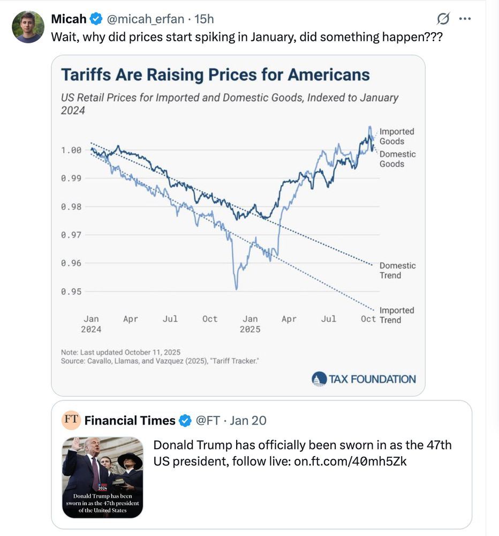Click the 15h tweet timestamp
Image resolution: width=499 pixels, height=536 pixels.
click(x=204, y=19)
